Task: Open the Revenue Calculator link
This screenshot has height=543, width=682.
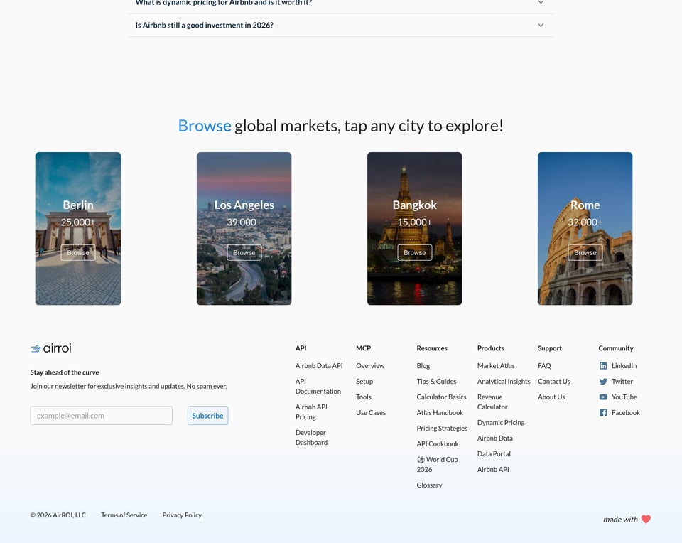Action: [x=492, y=402]
